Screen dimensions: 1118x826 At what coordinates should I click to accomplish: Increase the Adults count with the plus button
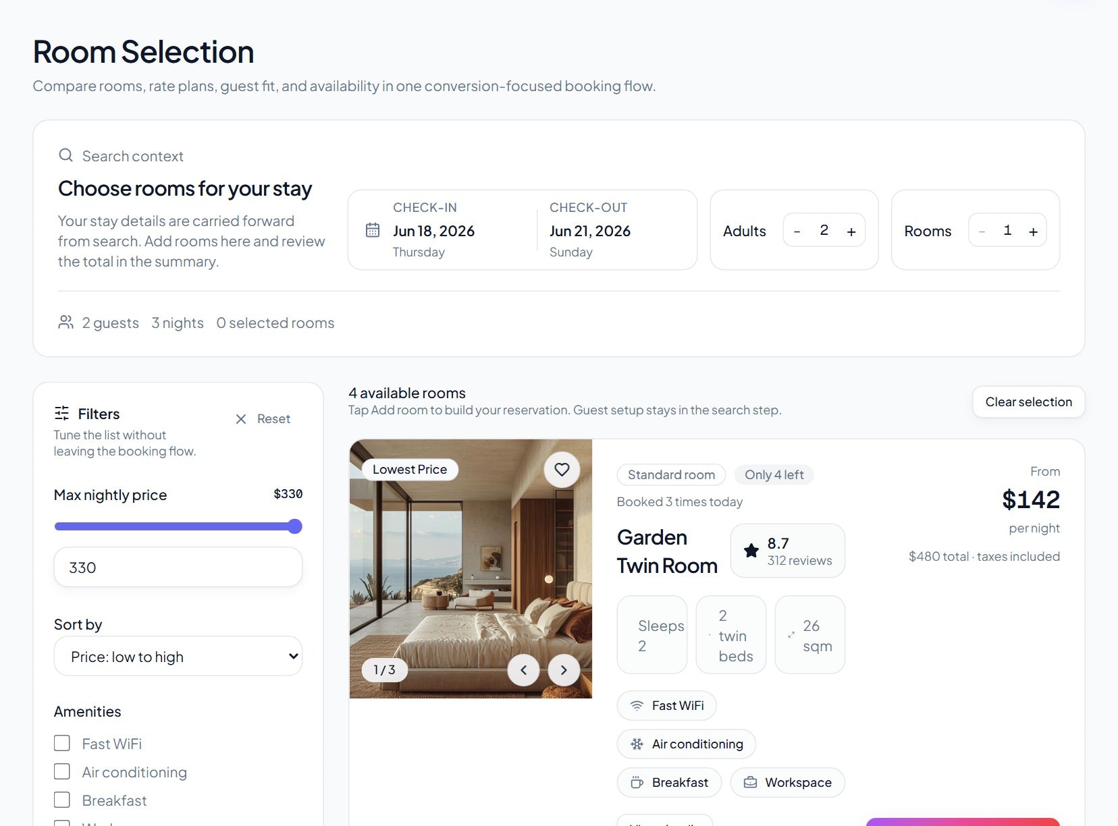click(851, 231)
